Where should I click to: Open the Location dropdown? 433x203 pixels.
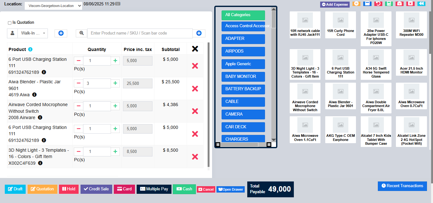click(x=53, y=6)
